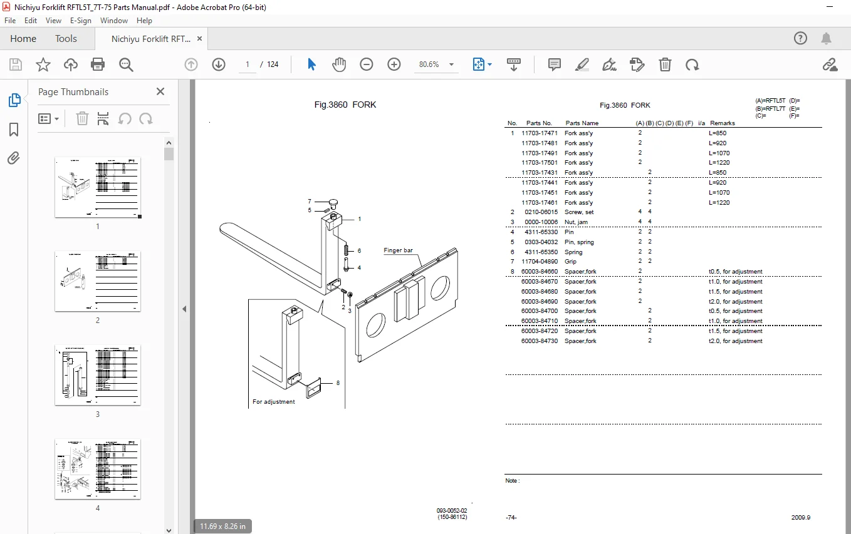Open the Bookmarks panel in the sidebar

pos(14,130)
